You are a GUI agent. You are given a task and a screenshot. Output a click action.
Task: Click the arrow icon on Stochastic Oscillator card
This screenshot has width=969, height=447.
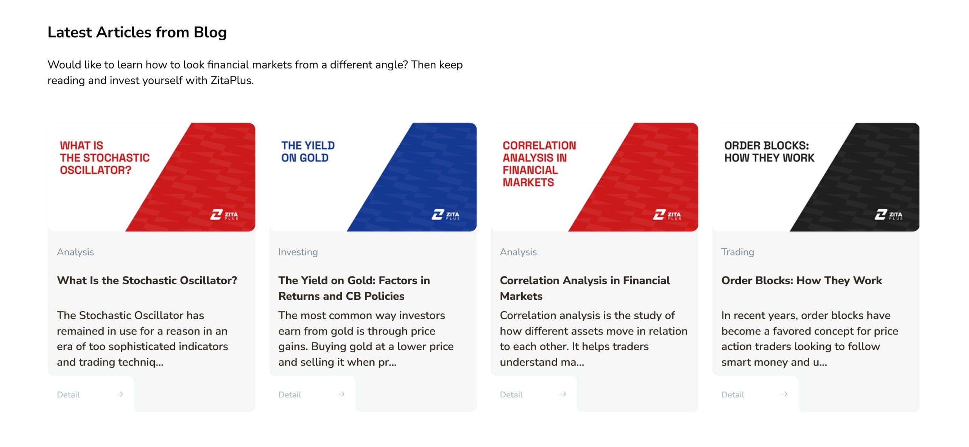pyautogui.click(x=120, y=394)
